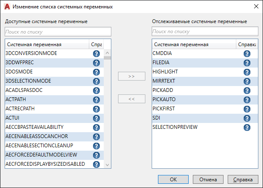Click the available variables search field
The image size is (263, 188).
coord(58,31)
